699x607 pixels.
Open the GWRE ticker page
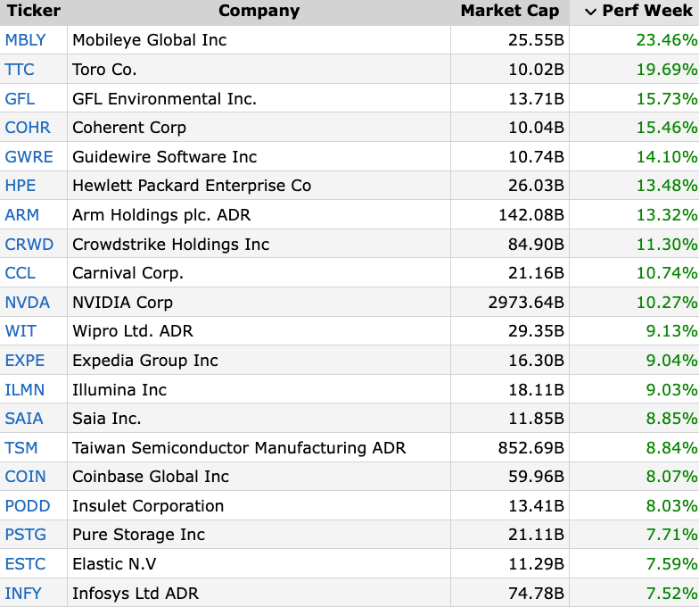click(x=29, y=157)
